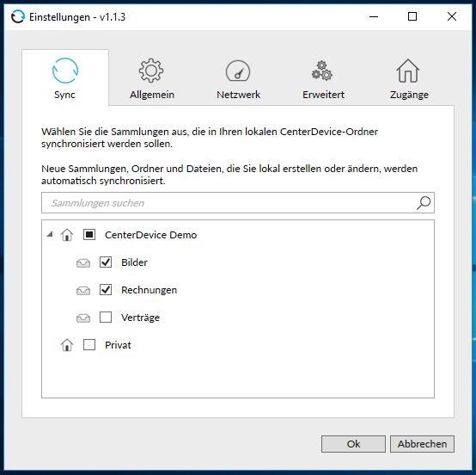Click the Abbrechen button
The width and height of the screenshot is (476, 475).
pyautogui.click(x=422, y=444)
